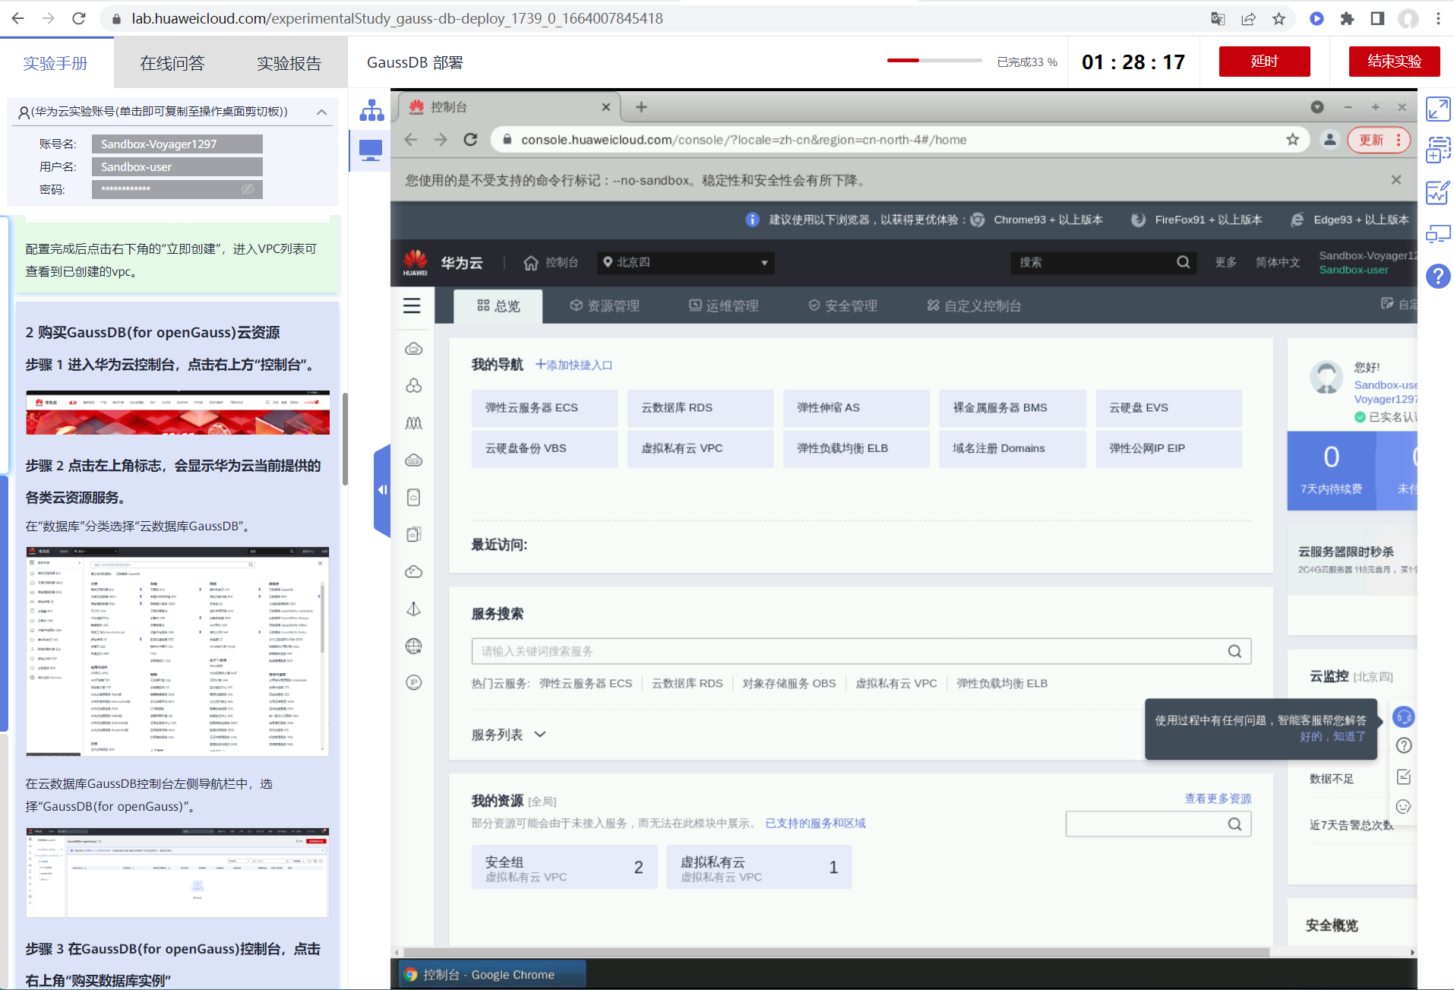Click the service search magnifier icon
The height and width of the screenshot is (990, 1454).
(1235, 651)
